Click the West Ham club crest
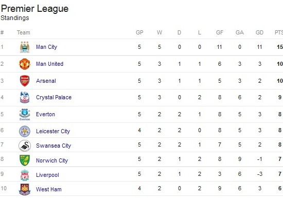 point(25,189)
